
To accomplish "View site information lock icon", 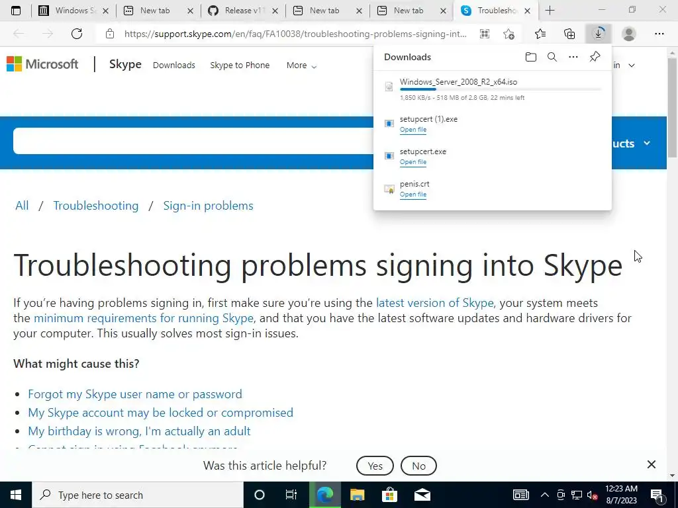I will point(110,34).
